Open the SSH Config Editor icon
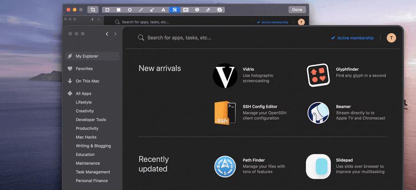The width and height of the screenshot is (416, 190). tap(225, 113)
